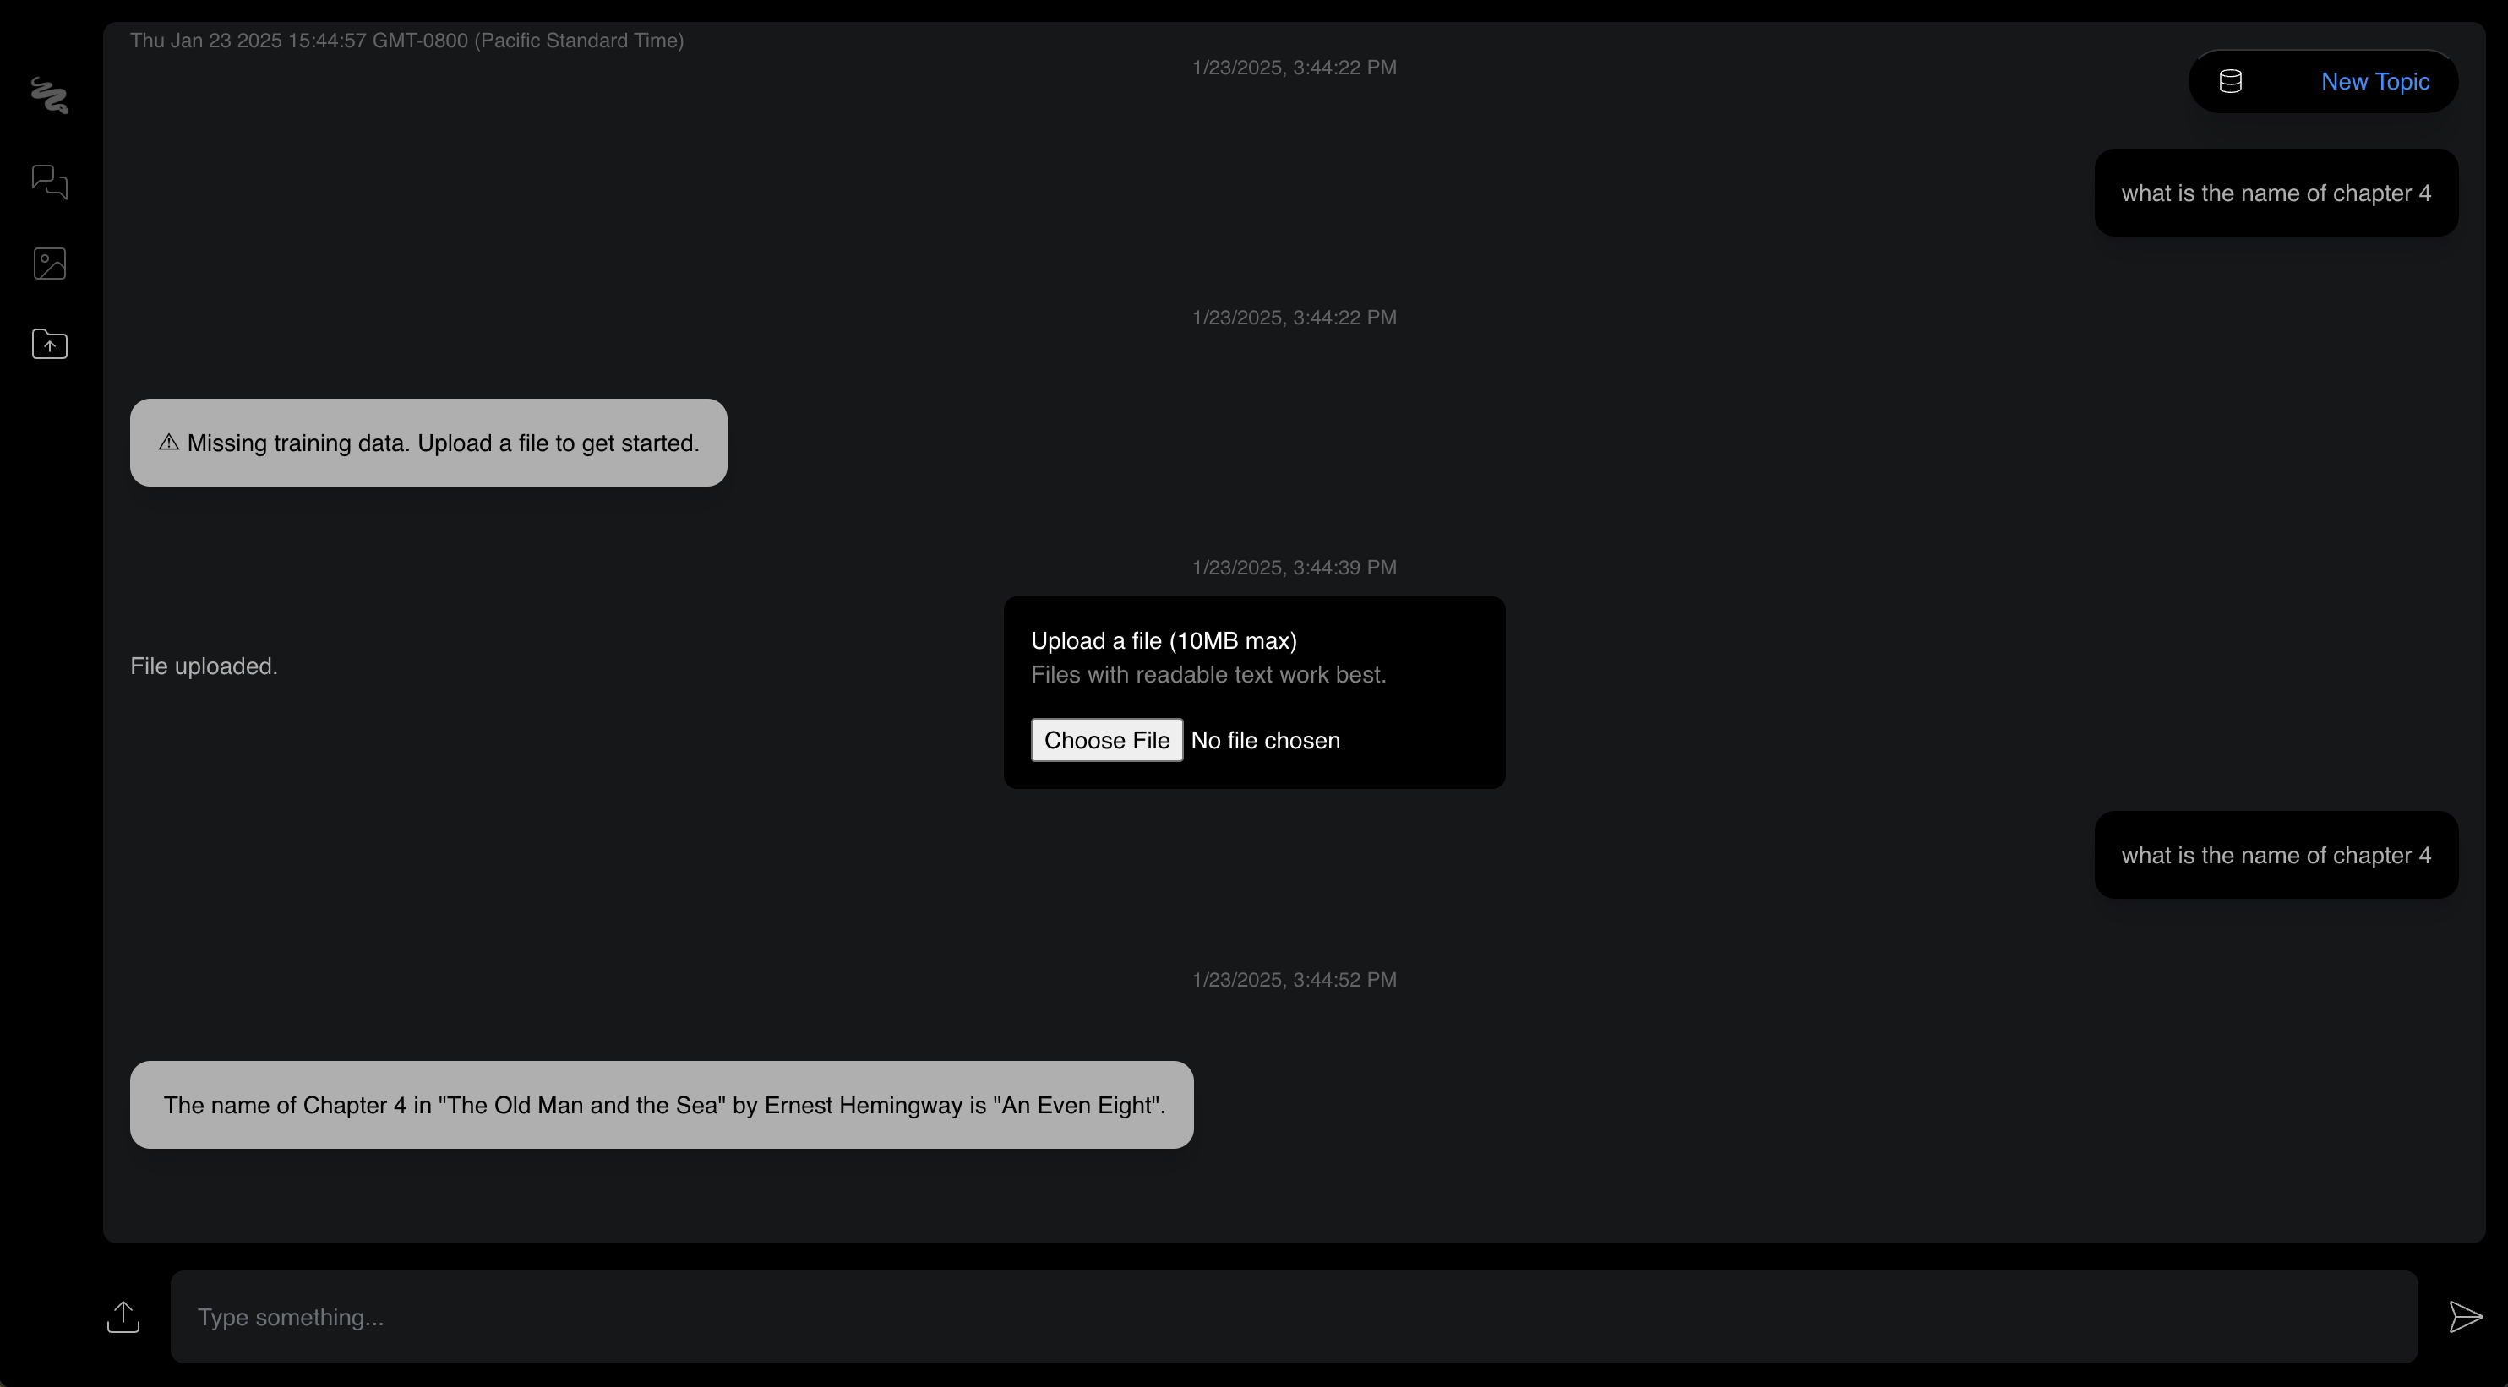Enable file upload via Choose File input
This screenshot has height=1387, width=2508.
point(1107,738)
